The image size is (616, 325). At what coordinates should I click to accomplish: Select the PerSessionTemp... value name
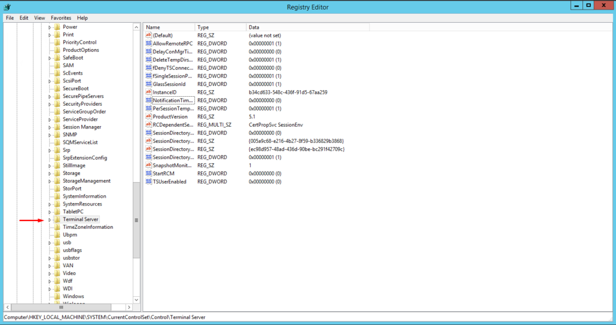(173, 109)
